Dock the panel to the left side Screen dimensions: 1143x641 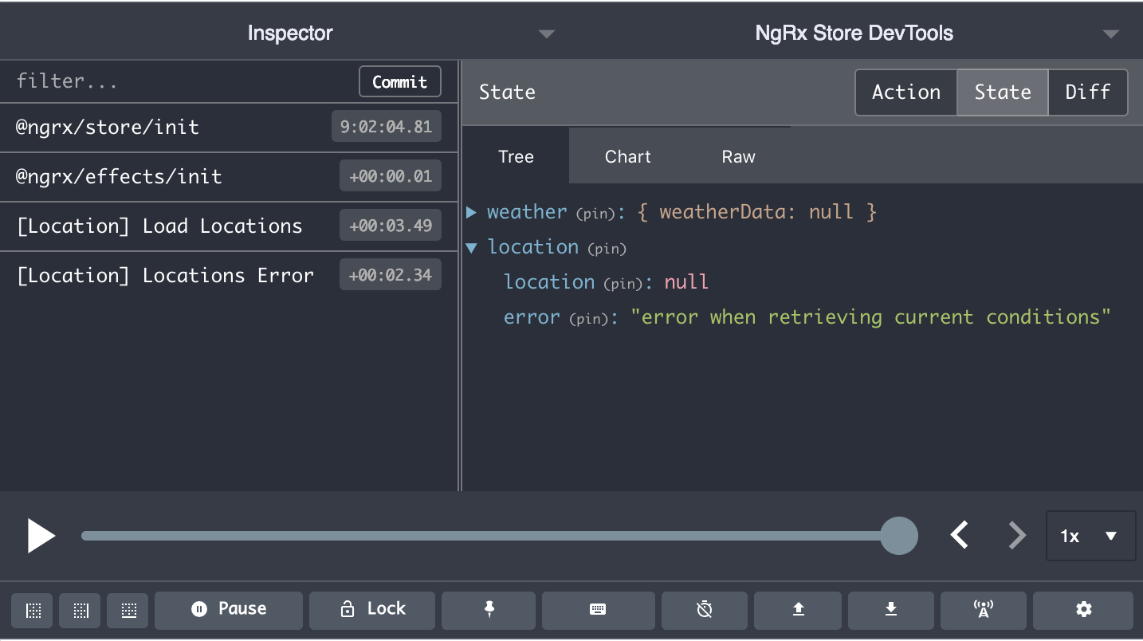(33, 610)
